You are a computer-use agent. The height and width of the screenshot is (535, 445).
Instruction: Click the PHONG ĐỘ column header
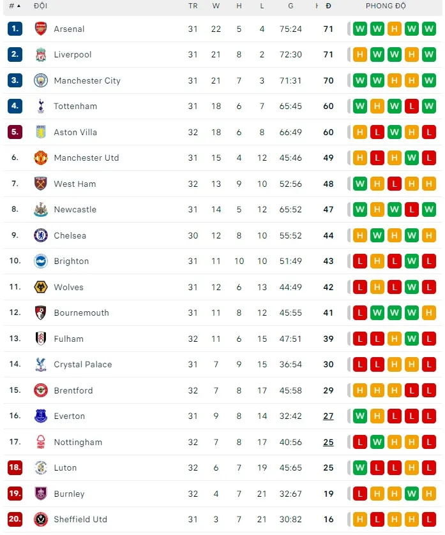386,6
